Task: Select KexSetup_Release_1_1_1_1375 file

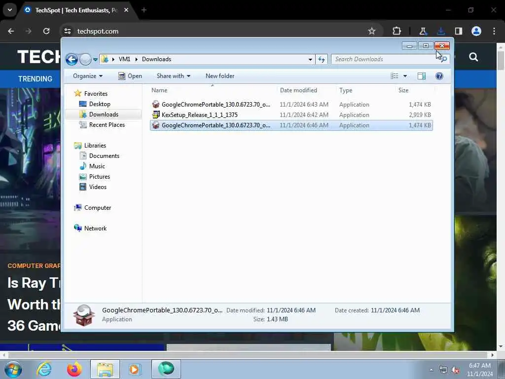Action: coord(291,114)
